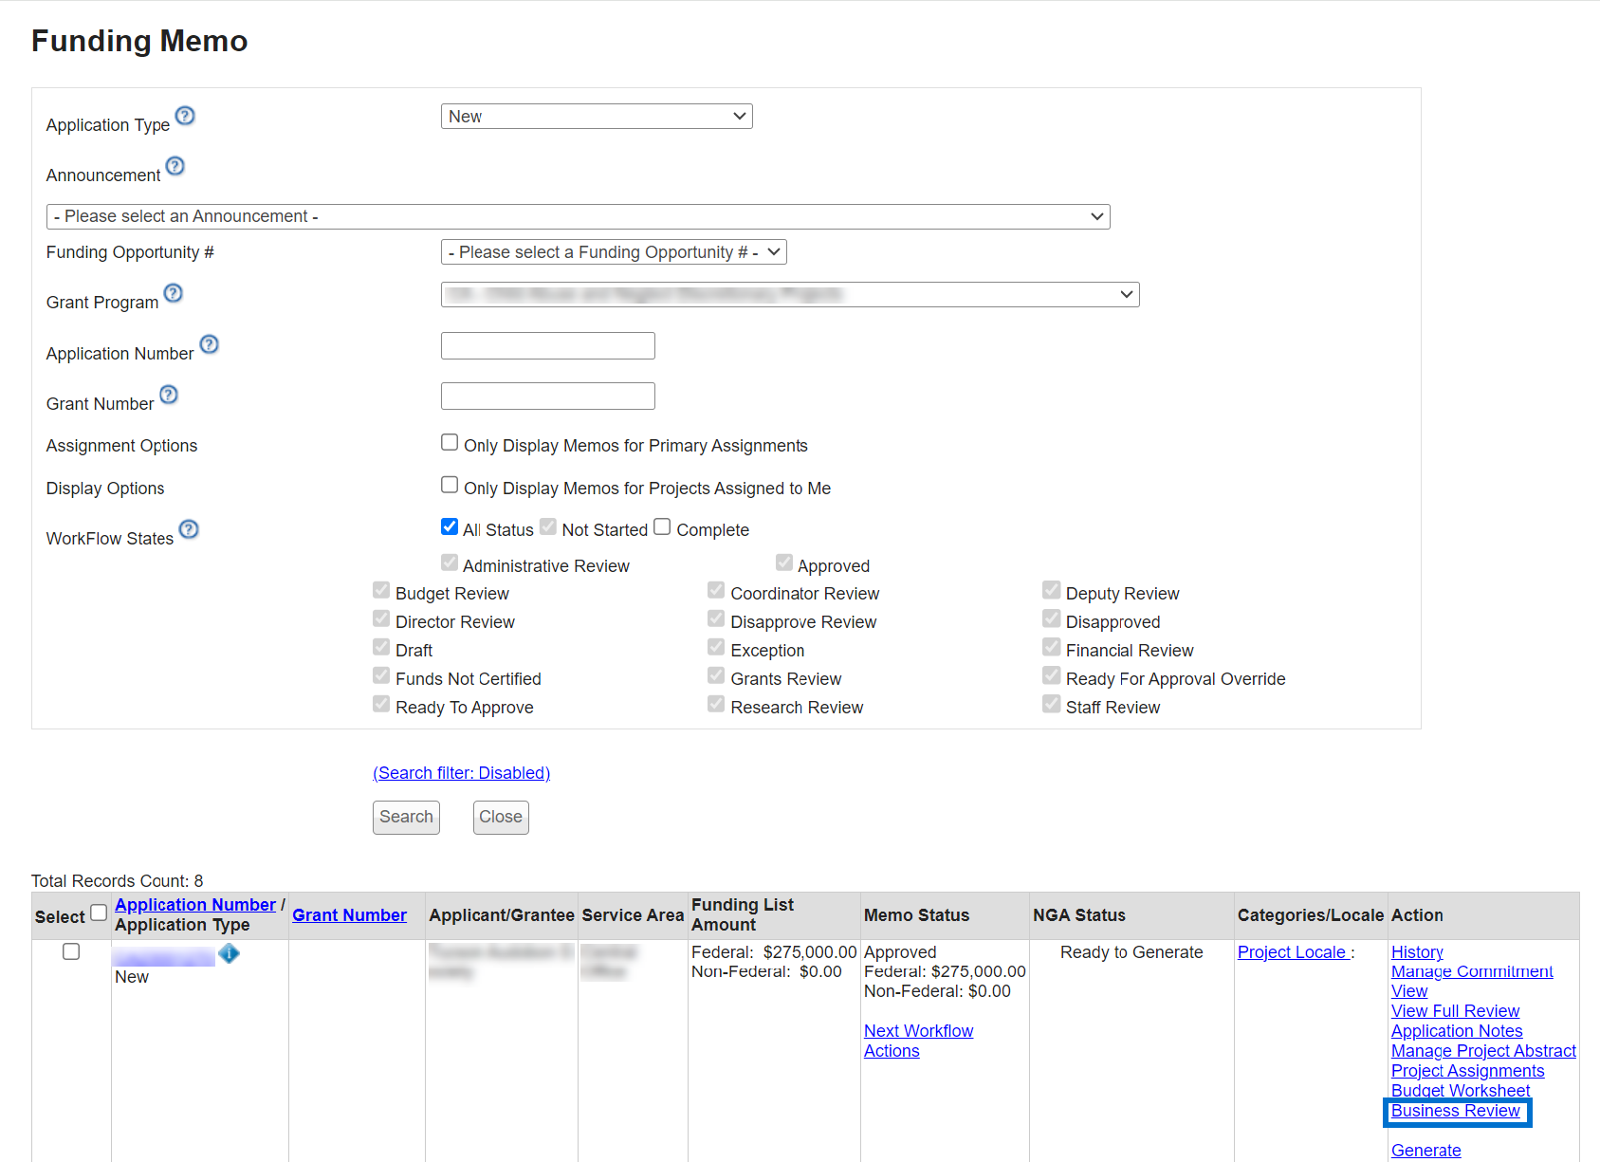Open the Grant Number help icon
Screen dimensions: 1600x1162
pyautogui.click(x=169, y=395)
